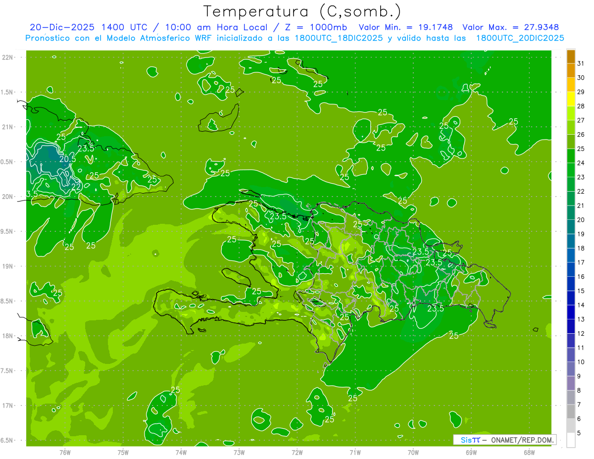Viewport: 594px width, 459px height.
Task: Click the "68W" longitude axis label
Action: (x=529, y=453)
